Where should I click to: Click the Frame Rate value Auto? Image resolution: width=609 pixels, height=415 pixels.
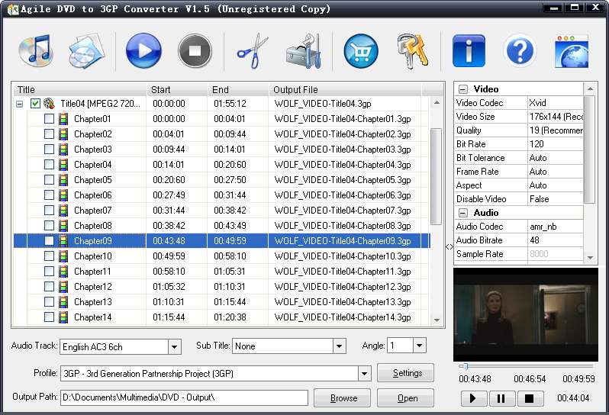(x=555, y=172)
